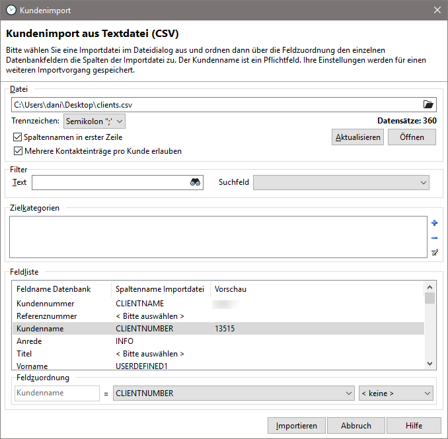Toggle 'Mehrere Kontakteinträge pro Kunde erlauben'

coord(18,151)
